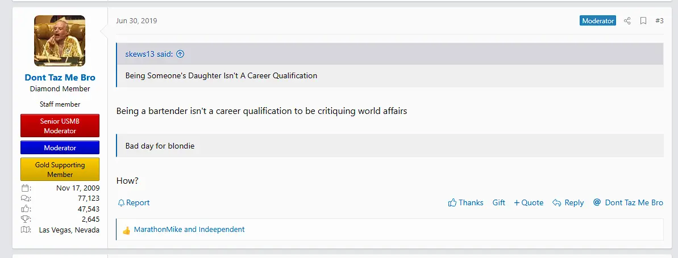Click the skews13 said quote header link
This screenshot has height=258, width=678.
150,54
